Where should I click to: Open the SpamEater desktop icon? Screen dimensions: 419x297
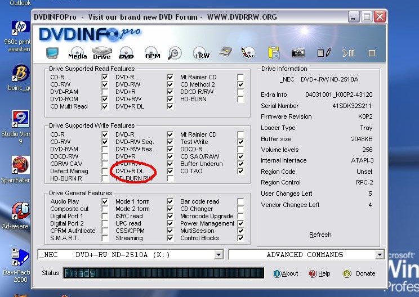(x=20, y=165)
